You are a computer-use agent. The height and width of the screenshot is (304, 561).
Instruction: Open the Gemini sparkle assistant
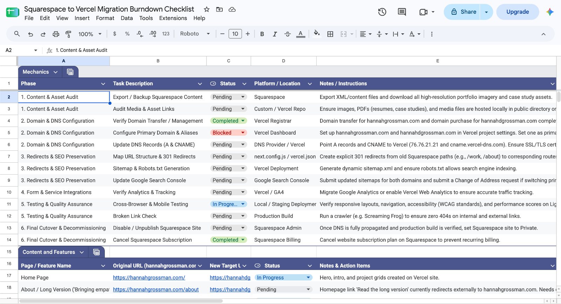tap(550, 12)
